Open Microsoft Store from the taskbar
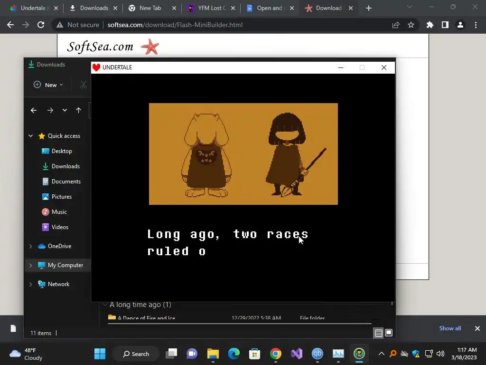Screen dimensions: 486x365 point(254,354)
